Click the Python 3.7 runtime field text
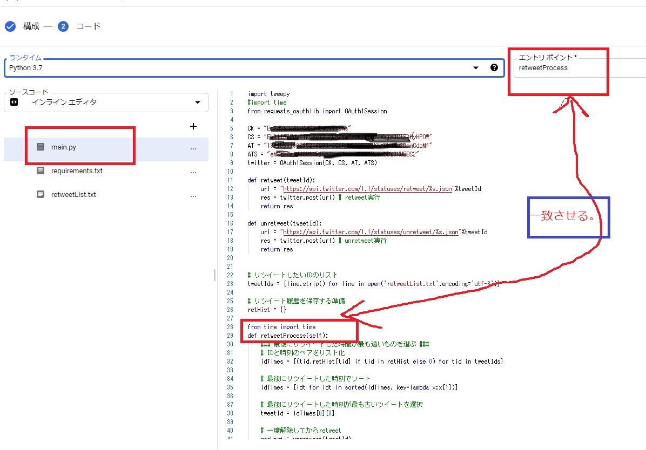The height and width of the screenshot is (450, 646). (25, 68)
